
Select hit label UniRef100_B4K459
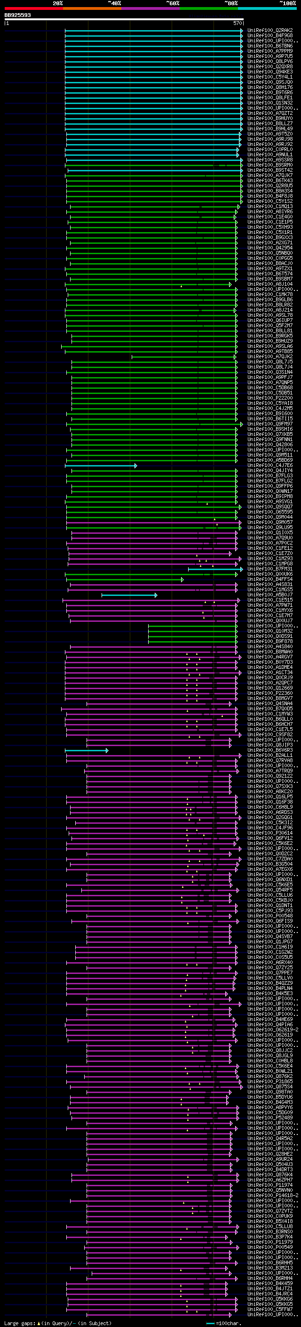(x=270, y=1283)
